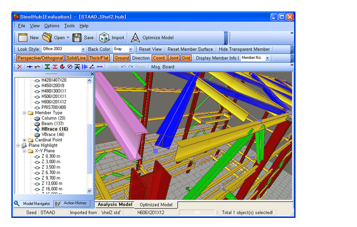Click the Undo curved arrow icon

(124, 67)
